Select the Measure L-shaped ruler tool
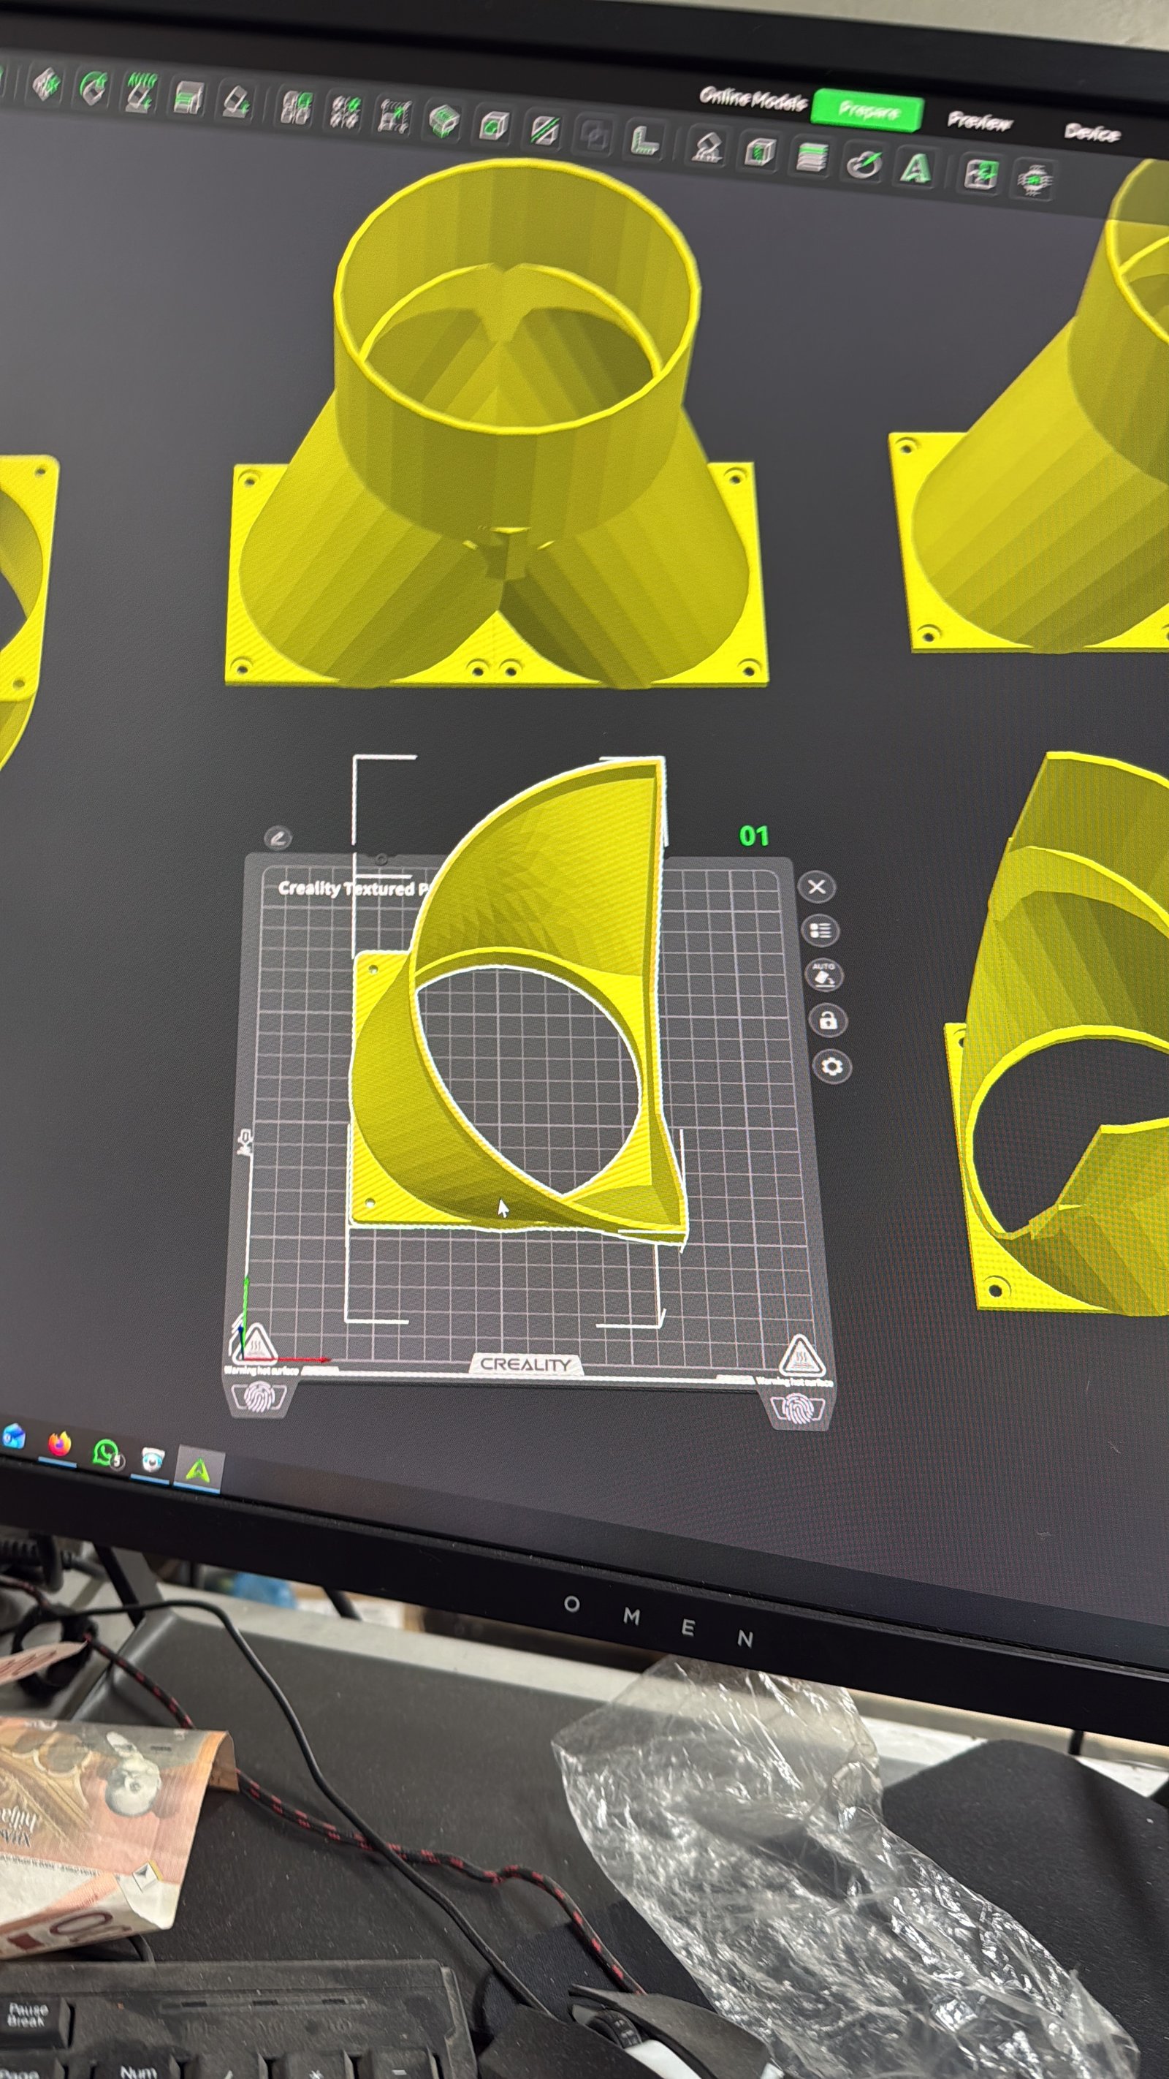Viewport: 1169px width, 2079px height. 645,140
